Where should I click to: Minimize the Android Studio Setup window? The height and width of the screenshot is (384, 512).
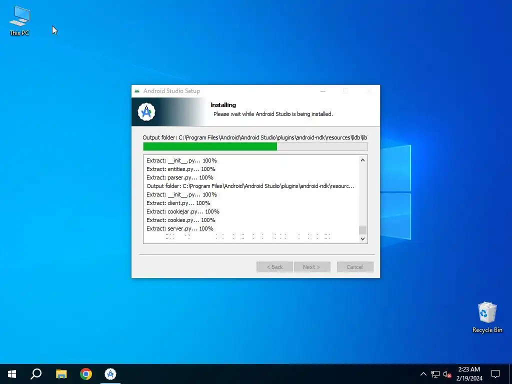(323, 91)
